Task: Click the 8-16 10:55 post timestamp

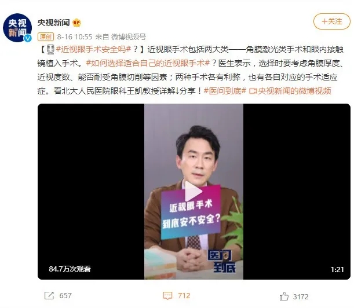Action: [x=75, y=37]
